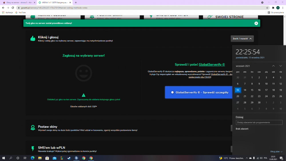Viewport: 286px width, 161px height.
Task: Open Aplikacje bookmarks shortcut
Action: click(x=7, y=13)
